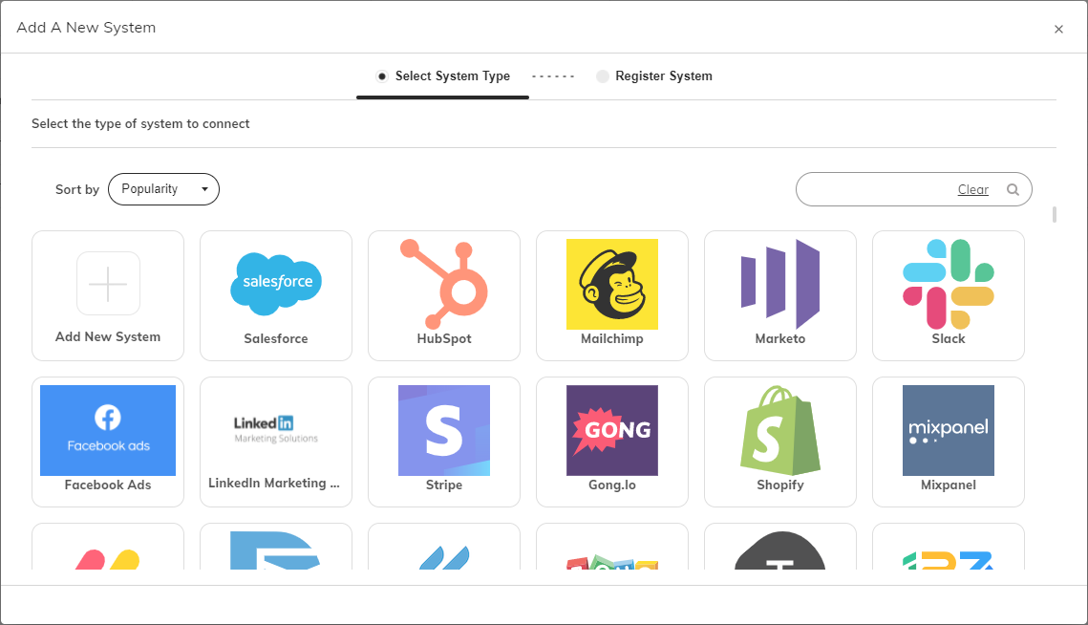Click the Mixpanel card label
1088x625 pixels.
[948, 485]
